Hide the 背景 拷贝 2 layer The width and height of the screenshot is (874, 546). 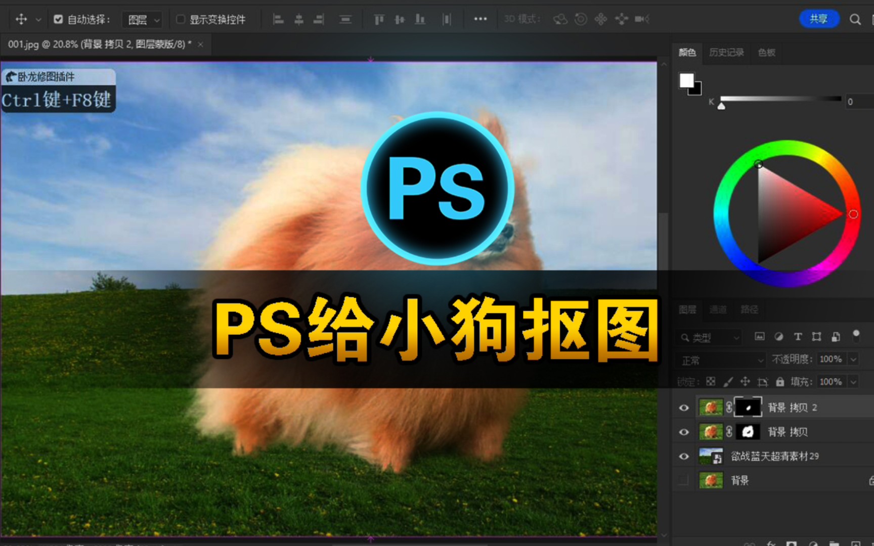tap(684, 407)
